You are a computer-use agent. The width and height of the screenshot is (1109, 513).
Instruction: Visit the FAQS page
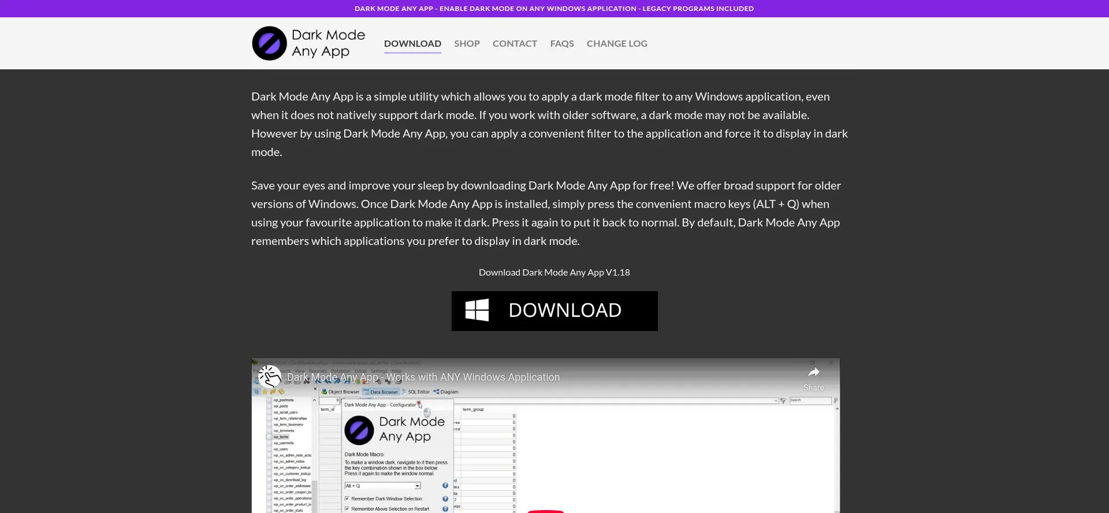pos(562,43)
